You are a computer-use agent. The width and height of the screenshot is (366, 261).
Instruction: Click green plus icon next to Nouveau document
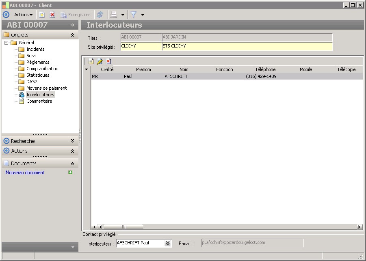click(x=71, y=173)
